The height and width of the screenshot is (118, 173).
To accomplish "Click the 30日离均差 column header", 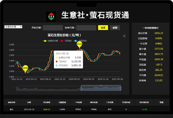I will point(144,102).
